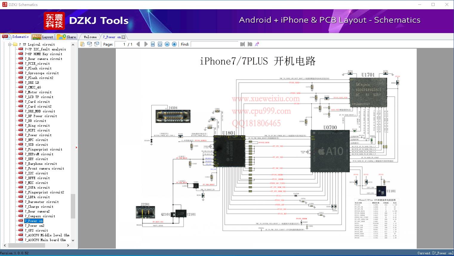The image size is (454, 256).
Task: Open 7_DRX_MHB circuit
Action: pos(40,111)
